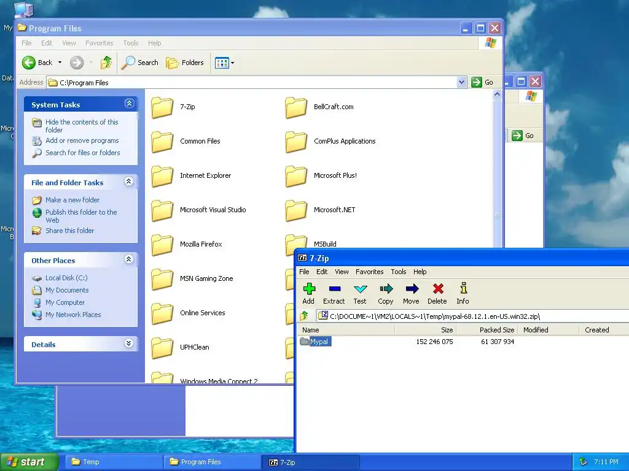
Task: Toggle the Folders pane in Explorer toolbar
Action: click(185, 63)
